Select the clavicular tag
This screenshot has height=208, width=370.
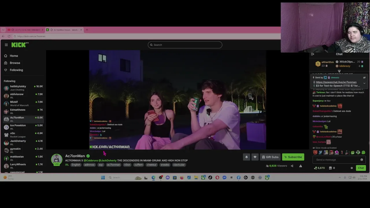[179, 165]
